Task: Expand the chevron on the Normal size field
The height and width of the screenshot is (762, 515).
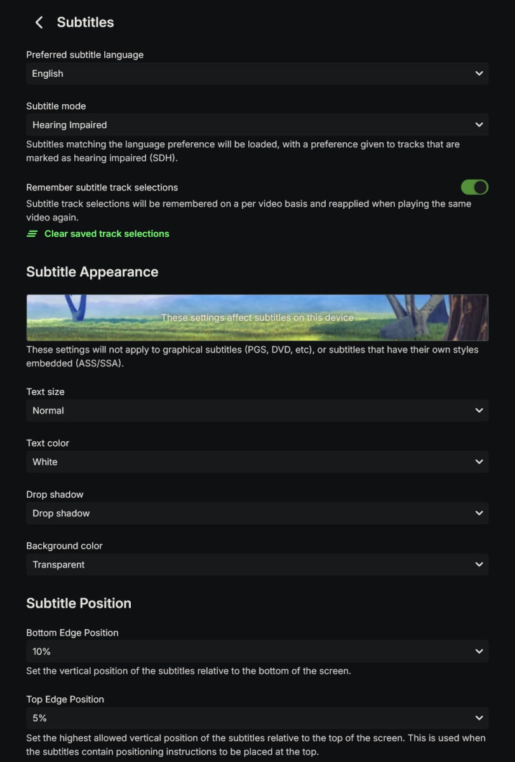Action: coord(479,410)
